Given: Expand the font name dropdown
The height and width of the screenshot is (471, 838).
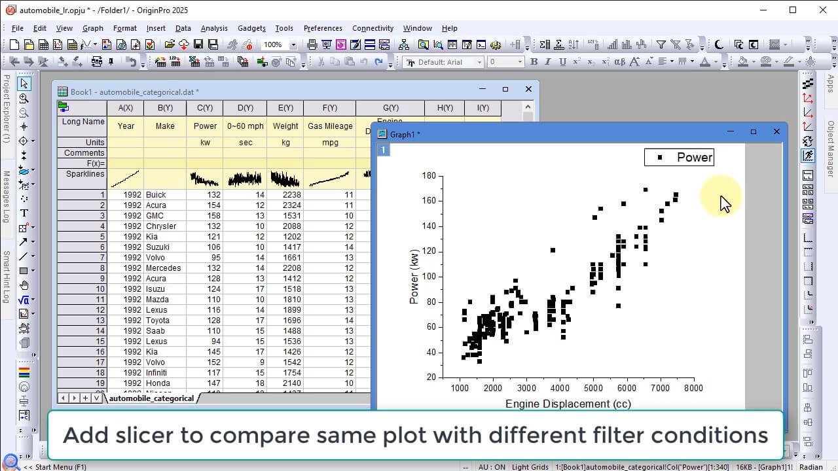Looking at the screenshot, I should 479,62.
